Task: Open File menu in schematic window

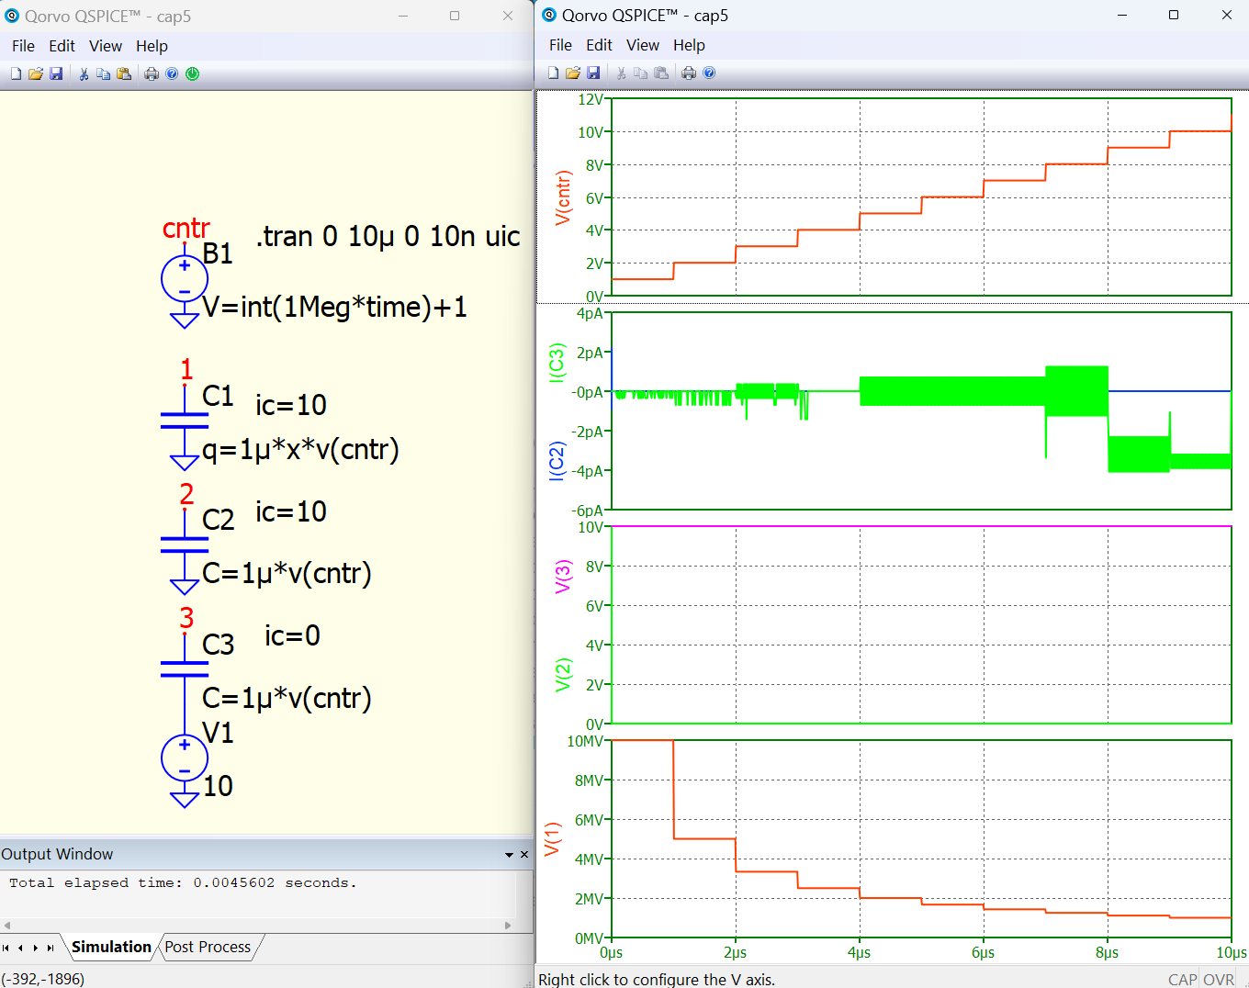Action: 23,46
